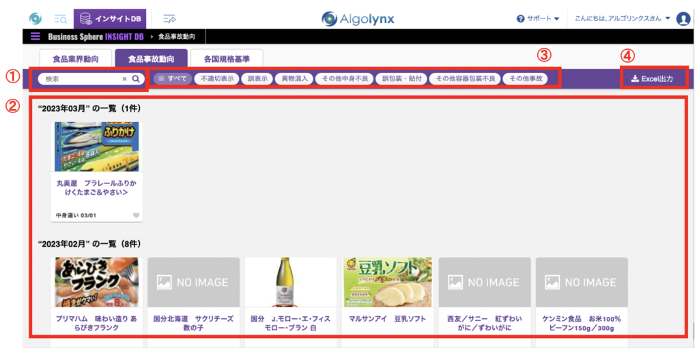
Task: Open the インサイトDB button in the top bar
Action: tap(109, 18)
